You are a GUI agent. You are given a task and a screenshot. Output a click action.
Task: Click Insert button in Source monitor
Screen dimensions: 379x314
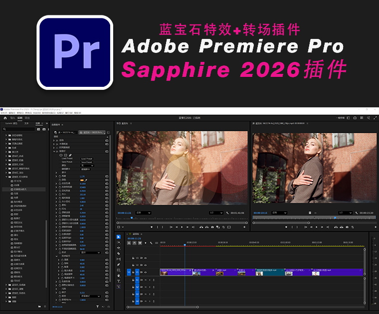(x=336, y=227)
